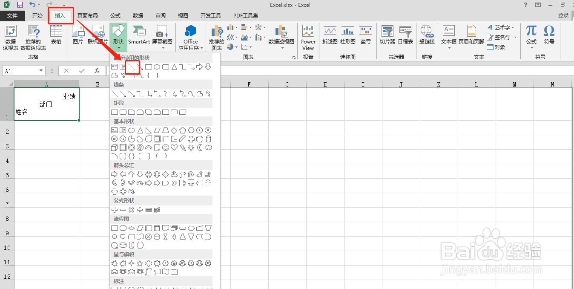Choose the crescent moon shape

click(199, 147)
